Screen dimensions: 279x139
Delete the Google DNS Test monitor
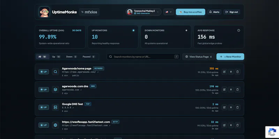click(237, 107)
